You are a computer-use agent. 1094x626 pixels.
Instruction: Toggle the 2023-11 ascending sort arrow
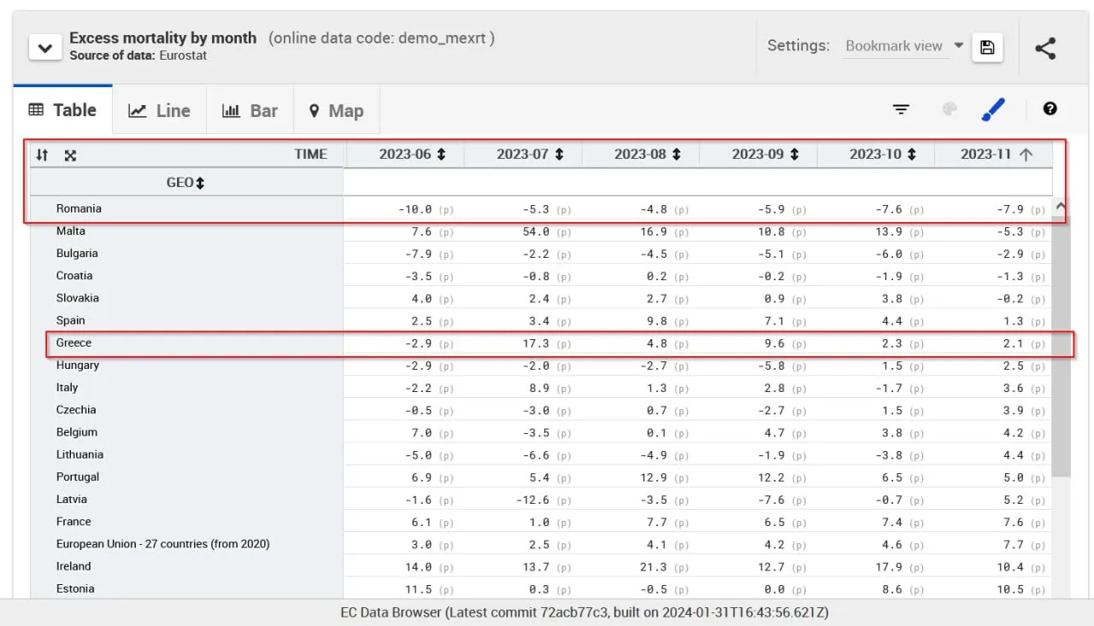coord(1026,155)
